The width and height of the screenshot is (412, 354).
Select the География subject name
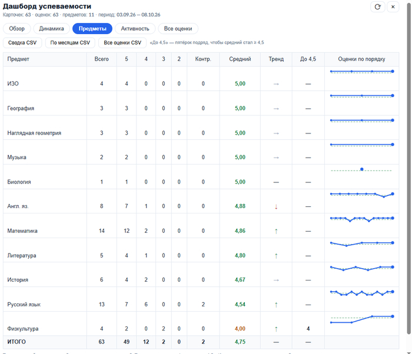click(21, 108)
